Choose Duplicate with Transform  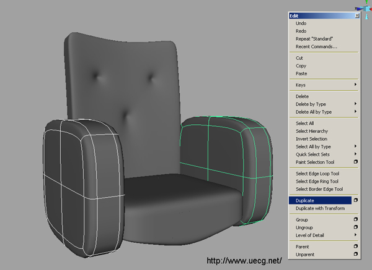pos(320,208)
